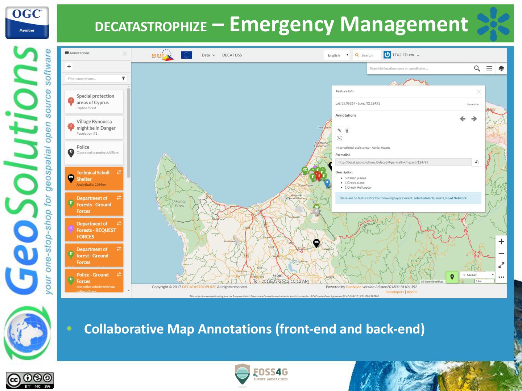Click the location name or coordinates search box
Screen dimensions: 522x391
pyautogui.click(x=419, y=68)
